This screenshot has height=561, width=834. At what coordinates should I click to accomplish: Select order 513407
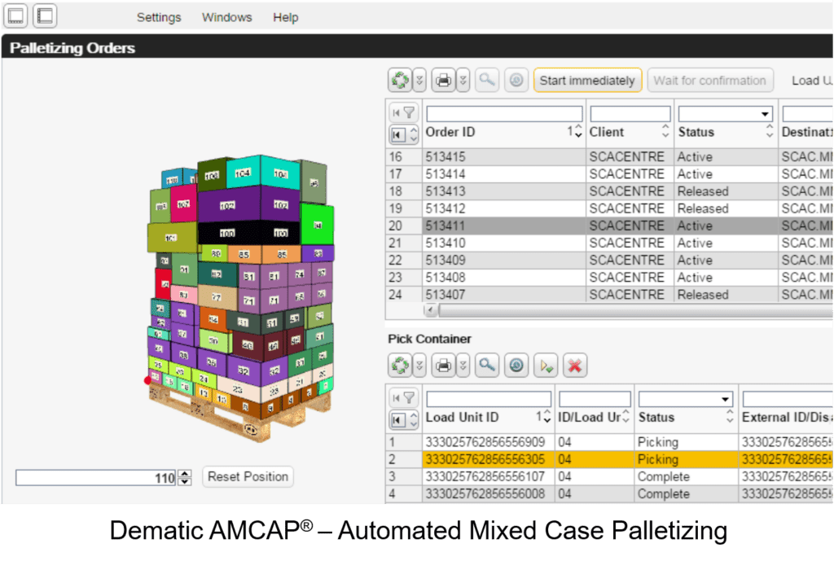click(x=609, y=295)
